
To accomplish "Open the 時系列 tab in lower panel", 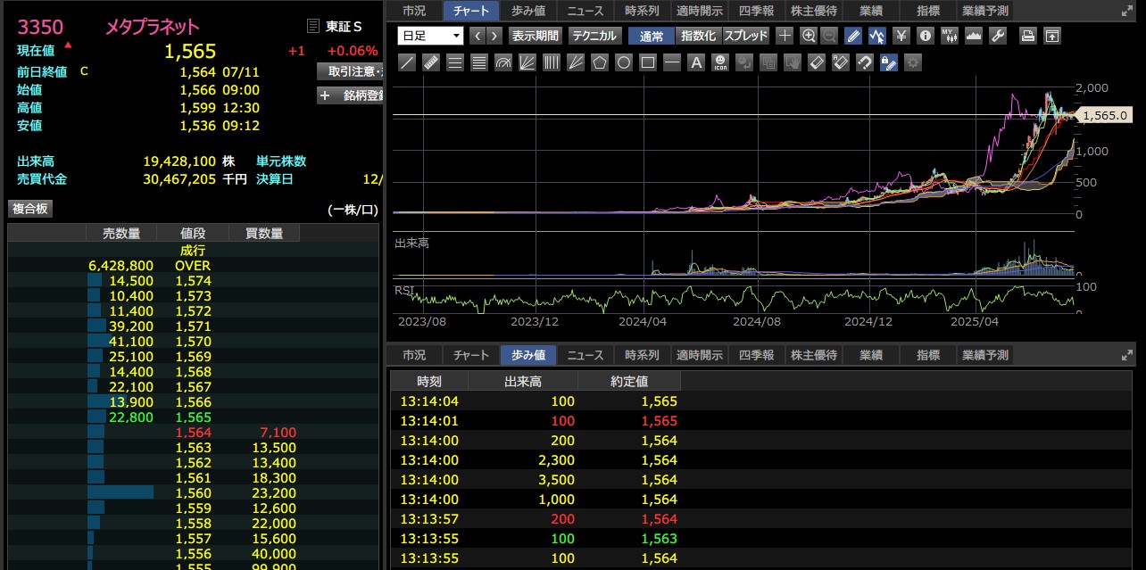I will [x=643, y=355].
